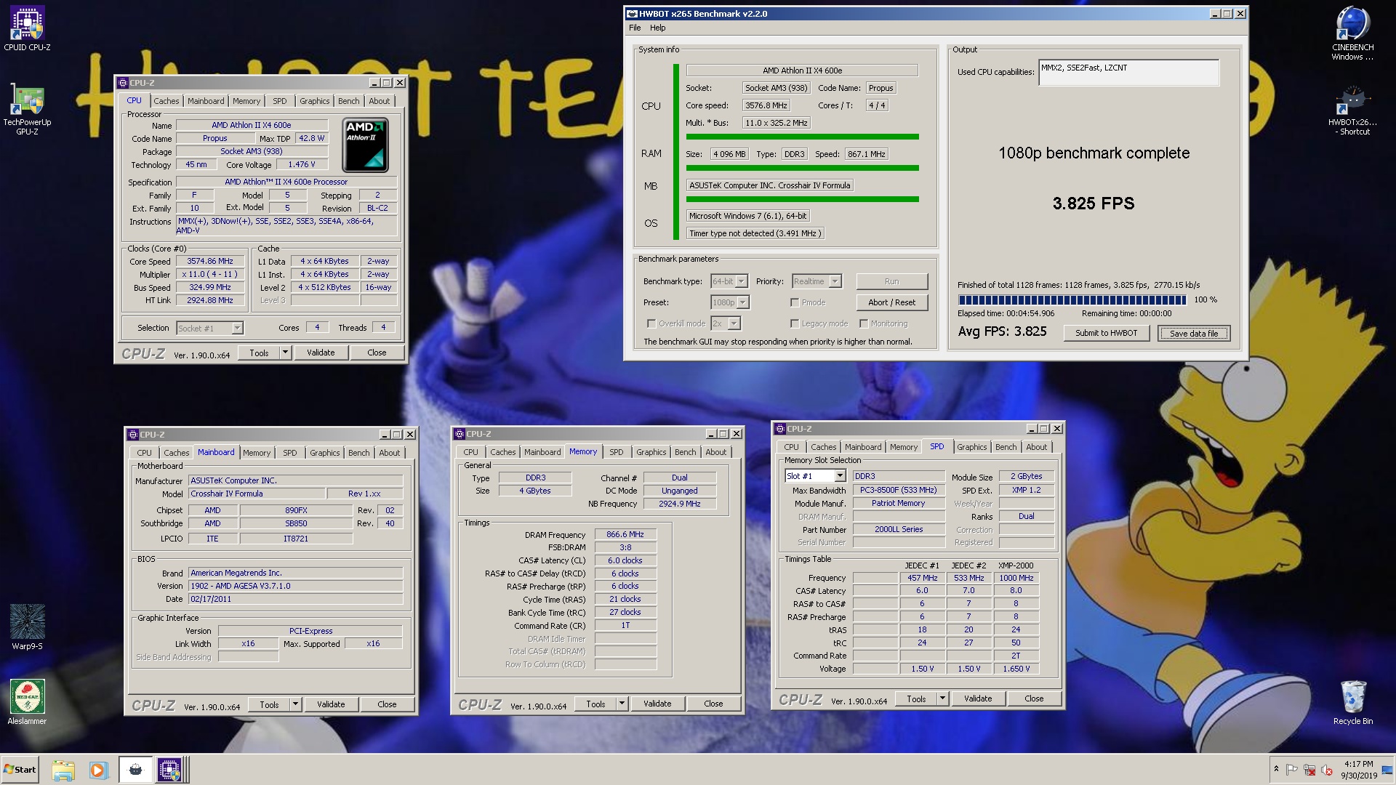This screenshot has height=785, width=1396.
Task: Click the Windows Start button
Action: [20, 770]
